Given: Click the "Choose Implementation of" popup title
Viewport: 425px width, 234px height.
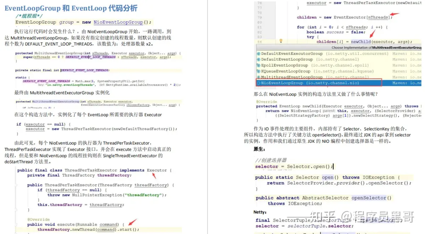Looking at the screenshot, I should point(376,47).
